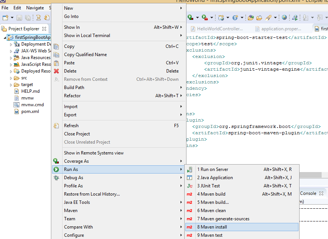Expand the JAX-WS Web Services node
Viewport: 328px width, 239px height.
pyautogui.click(x=11, y=51)
